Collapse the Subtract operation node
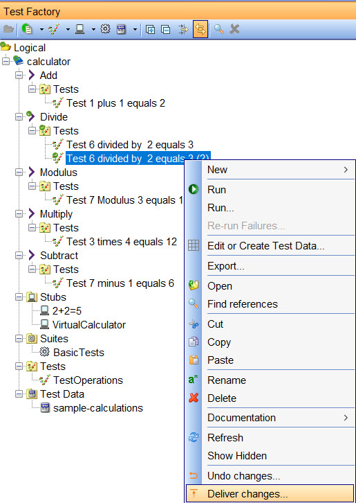The image size is (356, 503). (x=19, y=256)
